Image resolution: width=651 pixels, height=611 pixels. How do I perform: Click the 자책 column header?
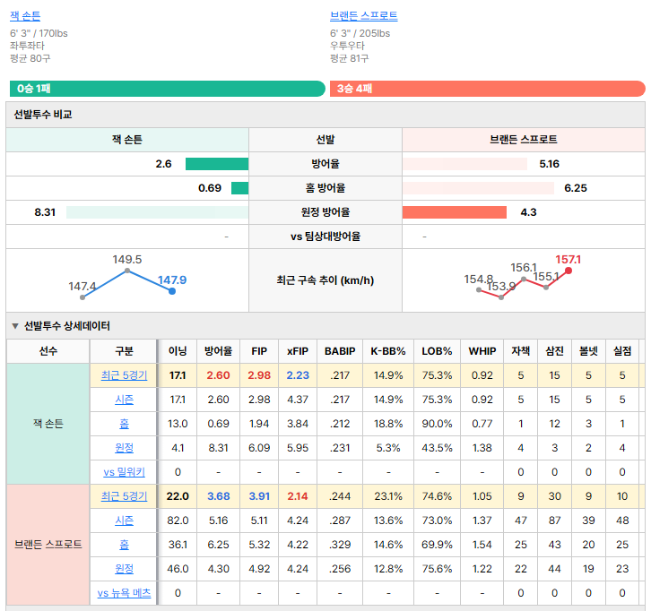(x=521, y=351)
